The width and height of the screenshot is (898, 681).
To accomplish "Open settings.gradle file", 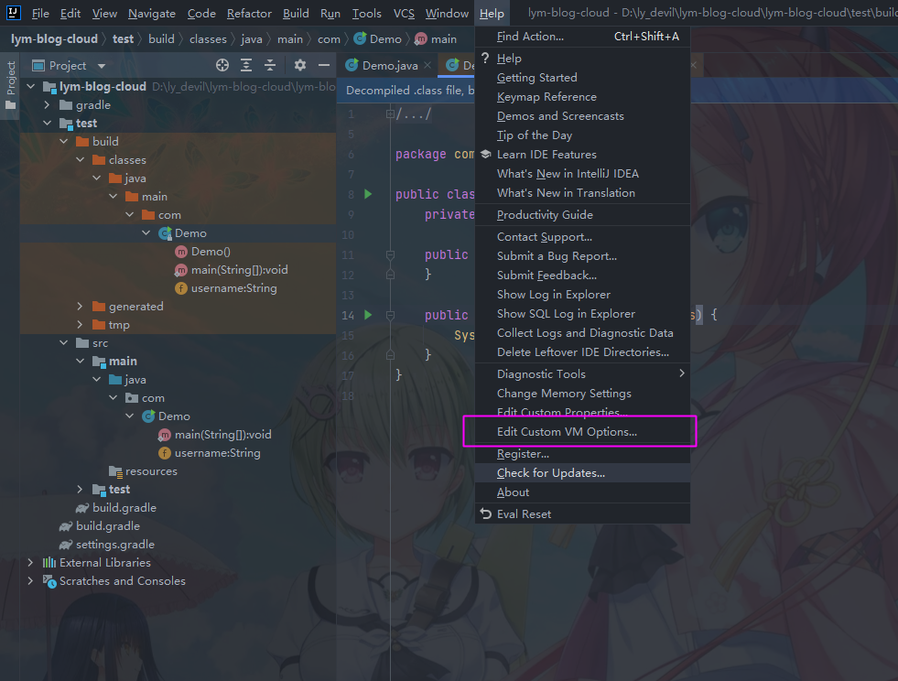I will pos(107,545).
